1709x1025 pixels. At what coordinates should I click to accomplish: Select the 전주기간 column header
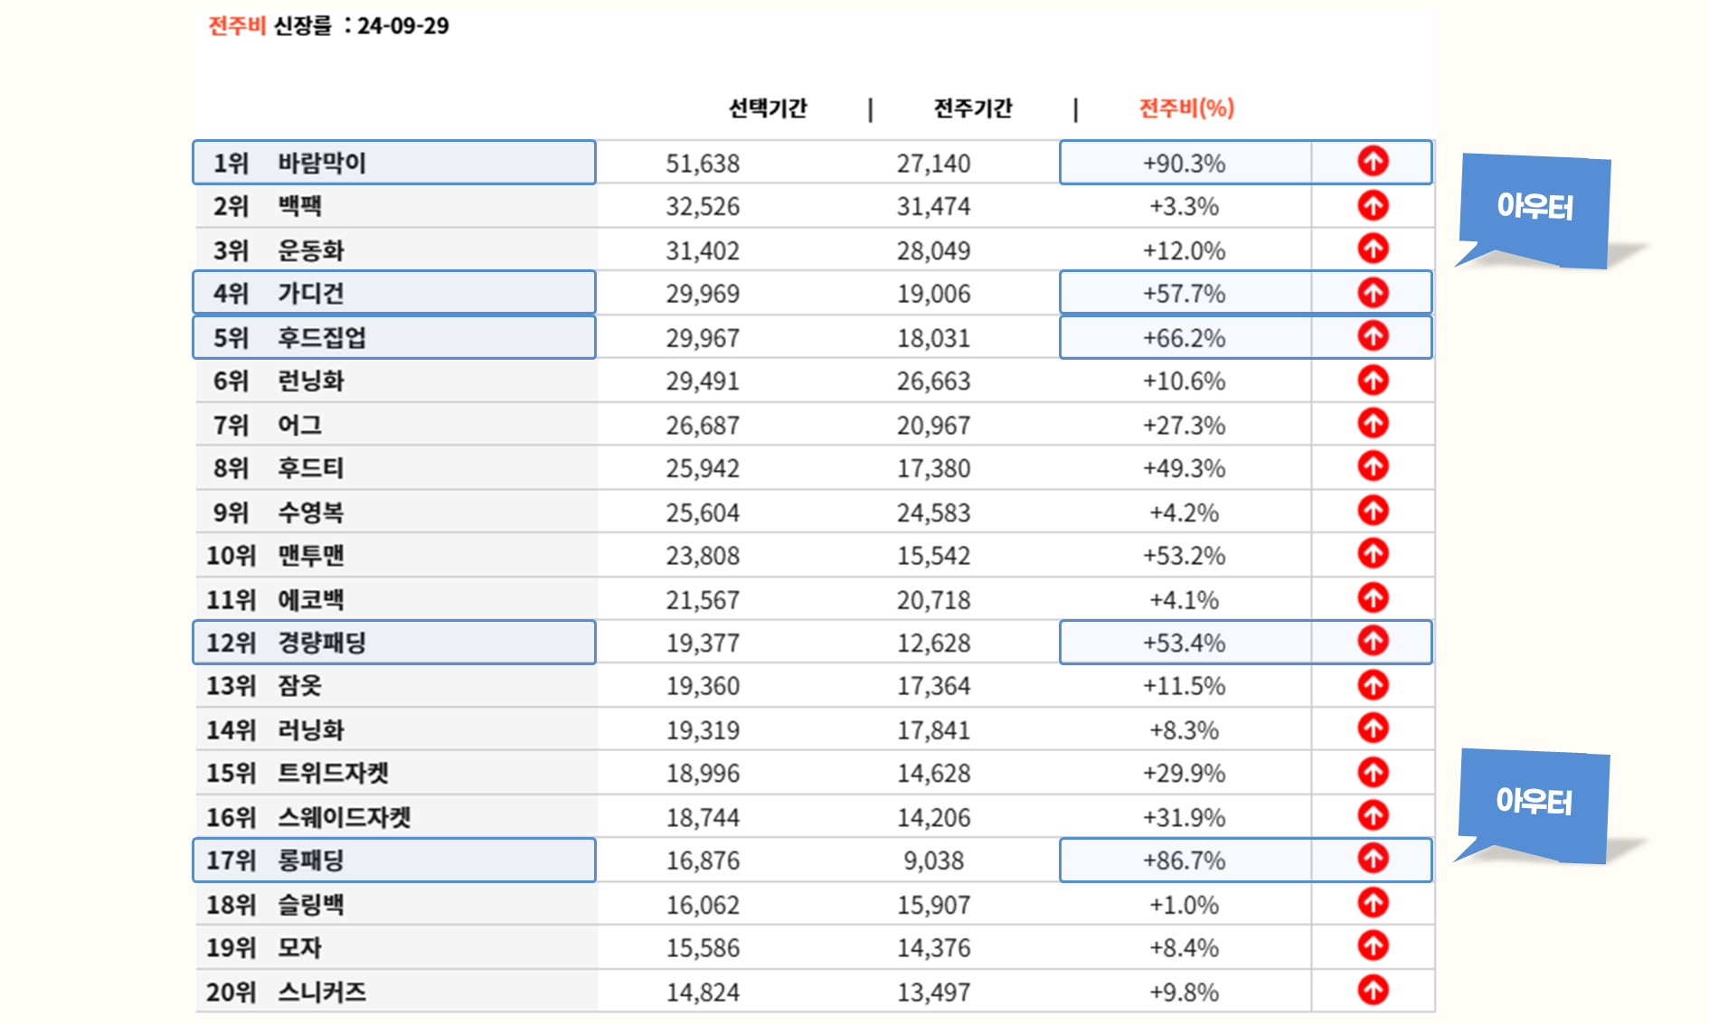click(973, 108)
